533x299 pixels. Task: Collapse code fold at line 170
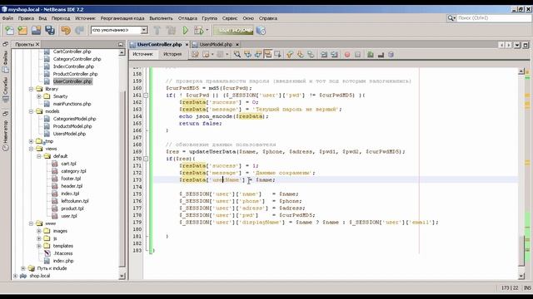tap(146, 159)
